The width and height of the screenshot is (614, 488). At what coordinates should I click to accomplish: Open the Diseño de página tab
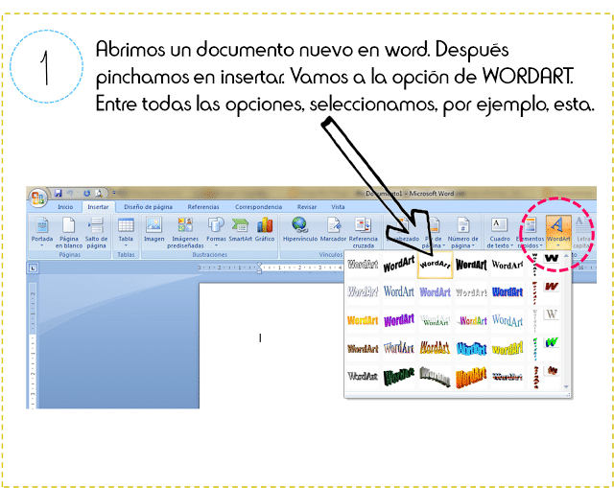click(148, 207)
